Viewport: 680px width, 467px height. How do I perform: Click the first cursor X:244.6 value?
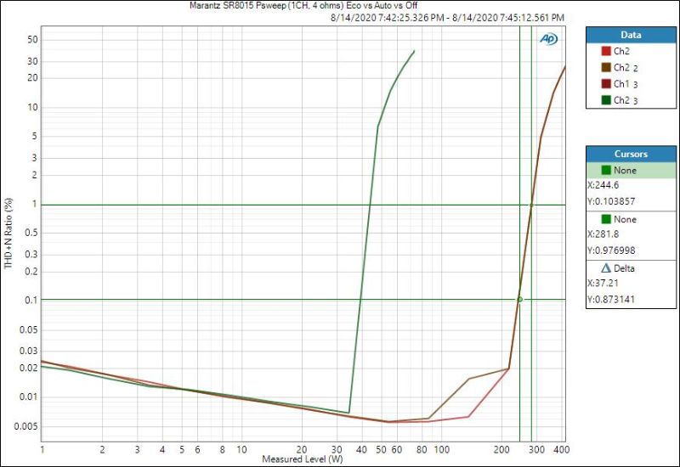(606, 186)
